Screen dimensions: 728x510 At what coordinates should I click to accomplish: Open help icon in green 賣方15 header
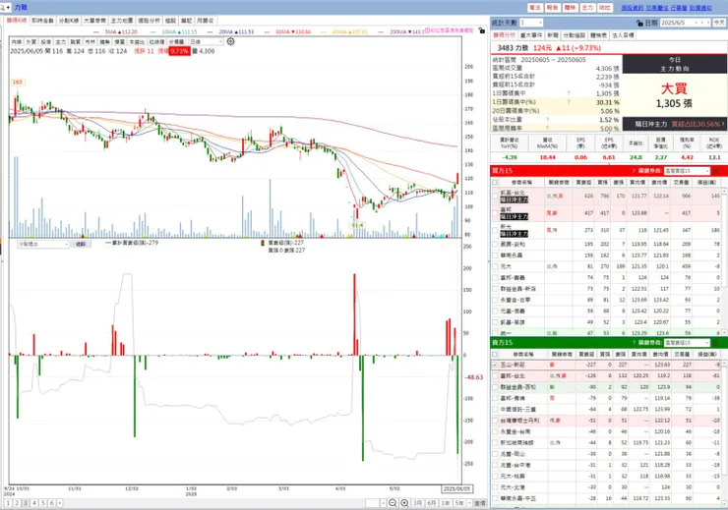634,343
